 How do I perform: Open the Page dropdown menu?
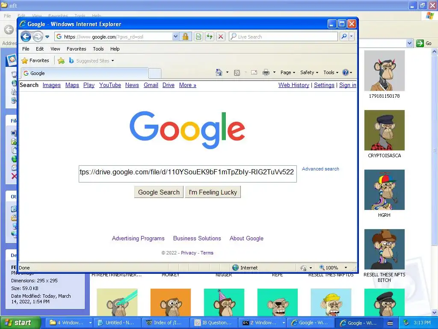[x=288, y=72]
